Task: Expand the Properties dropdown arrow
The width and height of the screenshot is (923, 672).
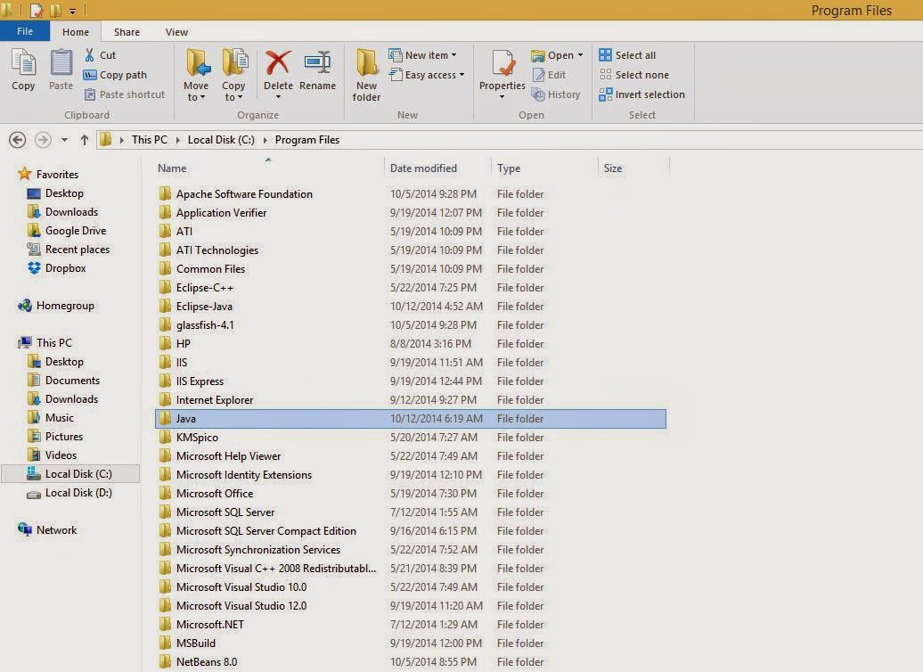Action: tap(502, 97)
